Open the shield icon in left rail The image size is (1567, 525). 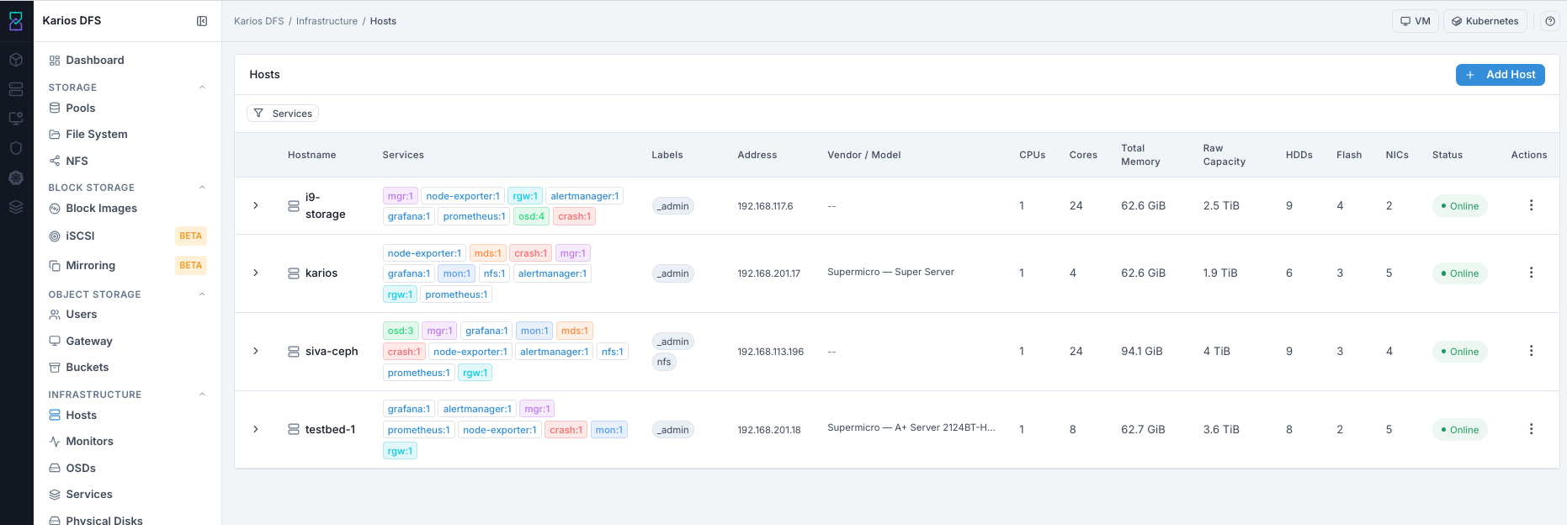point(16,148)
